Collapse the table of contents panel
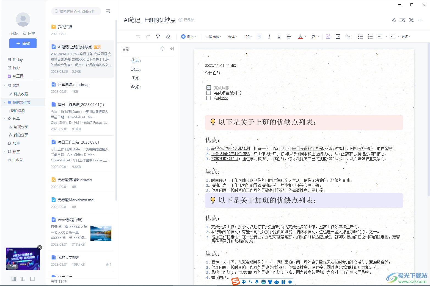The width and height of the screenshot is (430, 286). (172, 49)
